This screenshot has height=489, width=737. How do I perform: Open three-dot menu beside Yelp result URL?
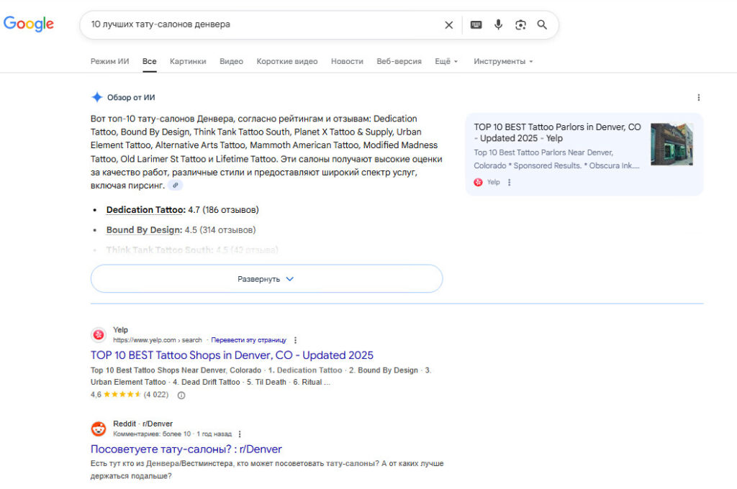tap(295, 340)
